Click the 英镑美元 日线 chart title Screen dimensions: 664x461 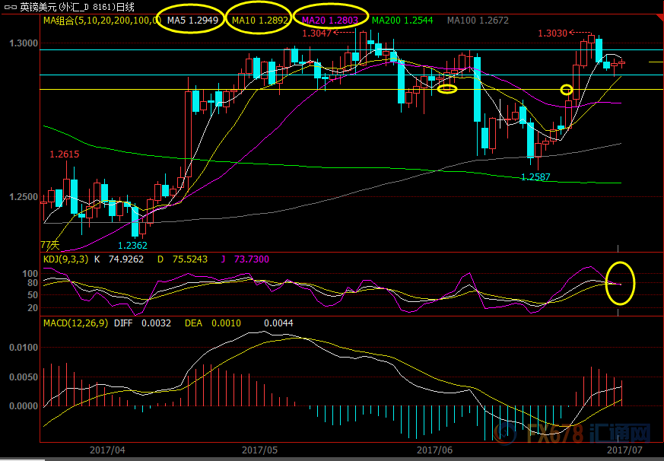pos(76,7)
